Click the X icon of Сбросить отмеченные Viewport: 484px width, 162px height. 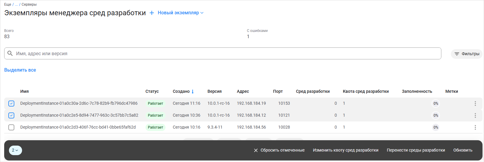point(256,150)
